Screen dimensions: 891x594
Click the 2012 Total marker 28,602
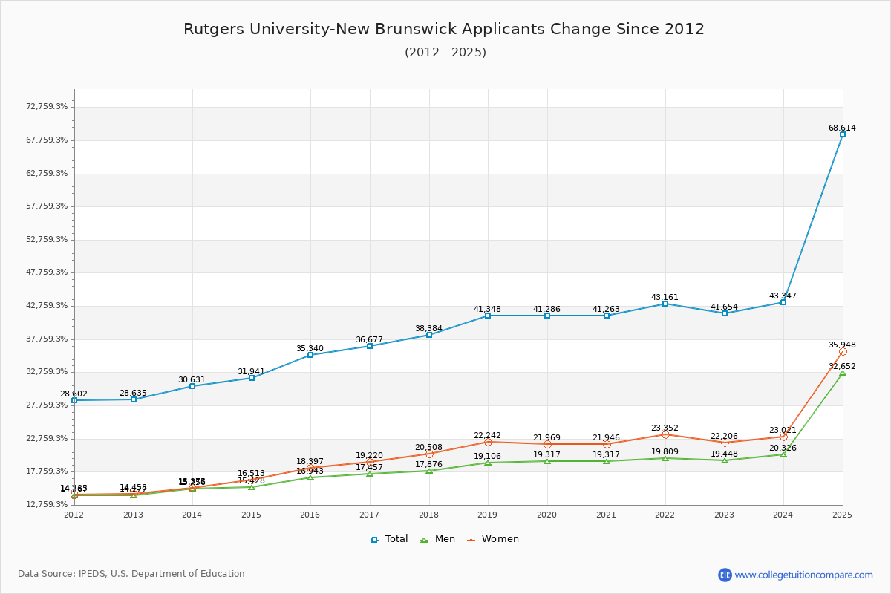pos(74,400)
